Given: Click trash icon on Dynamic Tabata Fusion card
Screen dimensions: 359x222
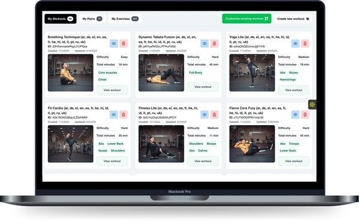Looking at the screenshot, I should (214, 44).
